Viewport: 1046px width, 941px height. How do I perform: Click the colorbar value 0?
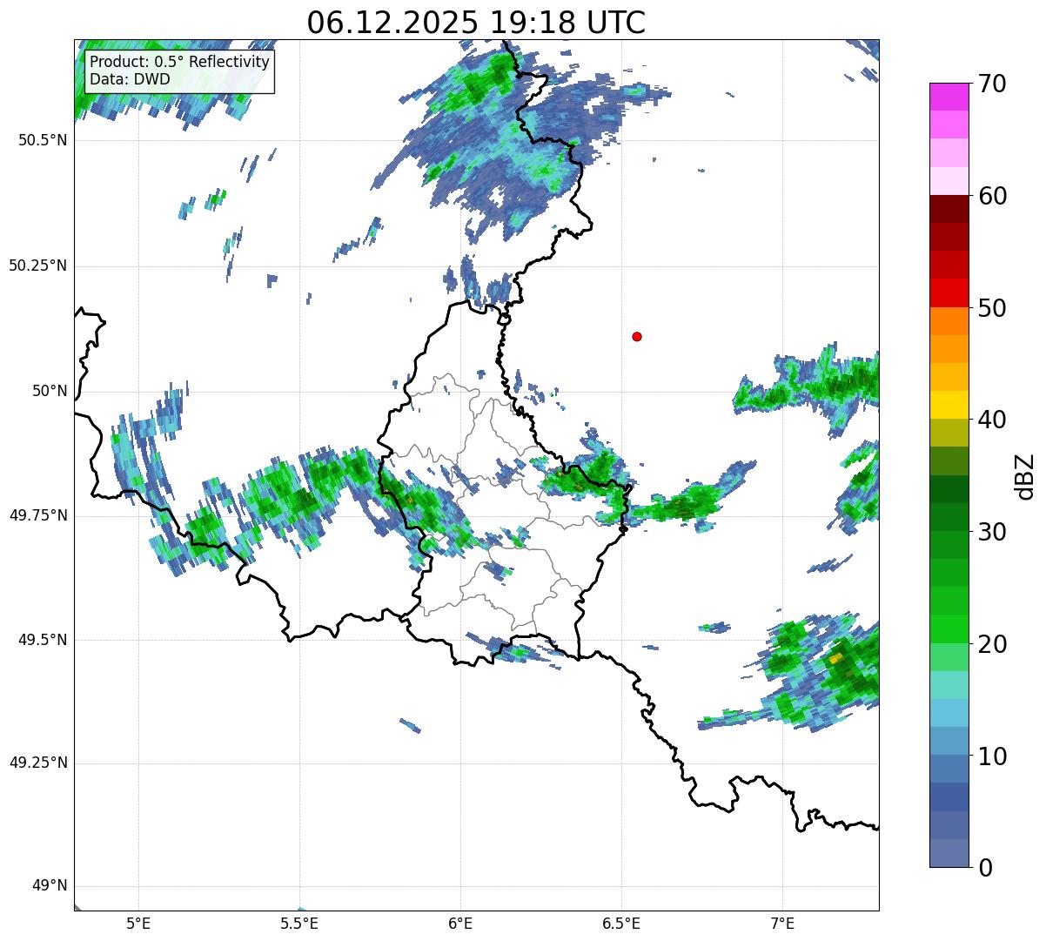[x=985, y=868]
